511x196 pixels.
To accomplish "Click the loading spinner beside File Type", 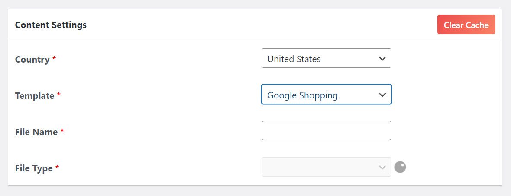I will pyautogui.click(x=400, y=168).
